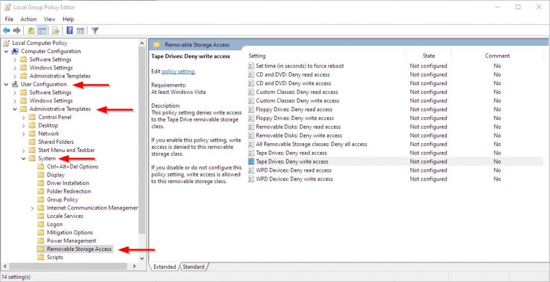This screenshot has width=550, height=282.
Task: Click the Back arrow toolbar icon
Action: coord(6,31)
